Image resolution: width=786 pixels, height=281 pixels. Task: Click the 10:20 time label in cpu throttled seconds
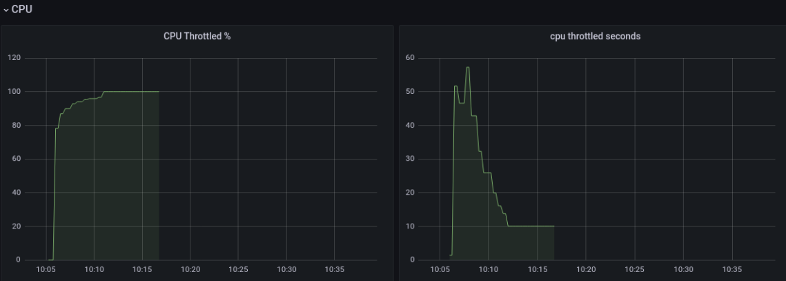585,269
